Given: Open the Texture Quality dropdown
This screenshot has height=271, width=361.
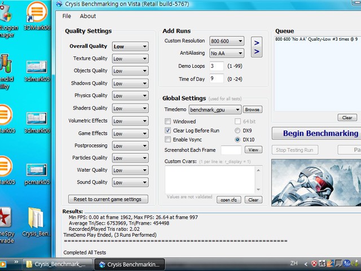Looking at the screenshot, I should 130,59.
